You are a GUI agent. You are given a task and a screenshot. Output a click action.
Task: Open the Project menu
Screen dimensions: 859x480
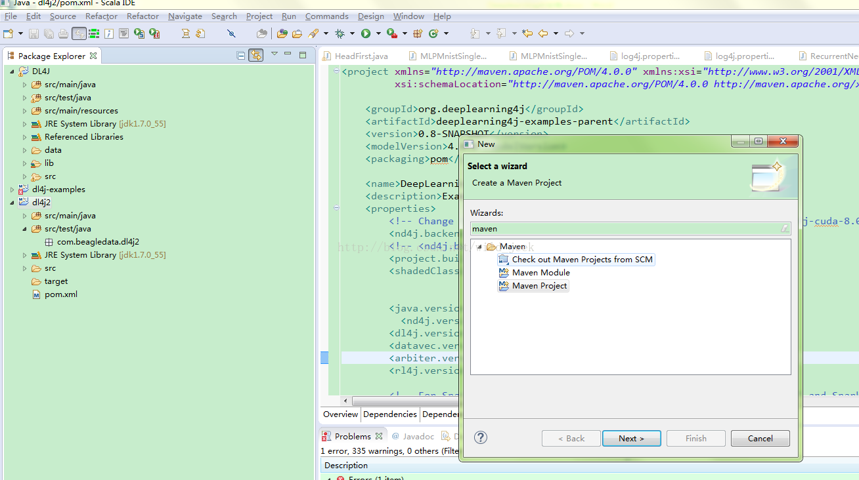point(259,16)
